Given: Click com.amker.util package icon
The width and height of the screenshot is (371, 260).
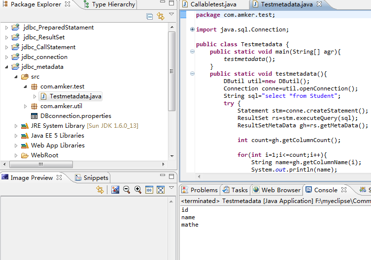Looking at the screenshot, I should [x=34, y=106].
